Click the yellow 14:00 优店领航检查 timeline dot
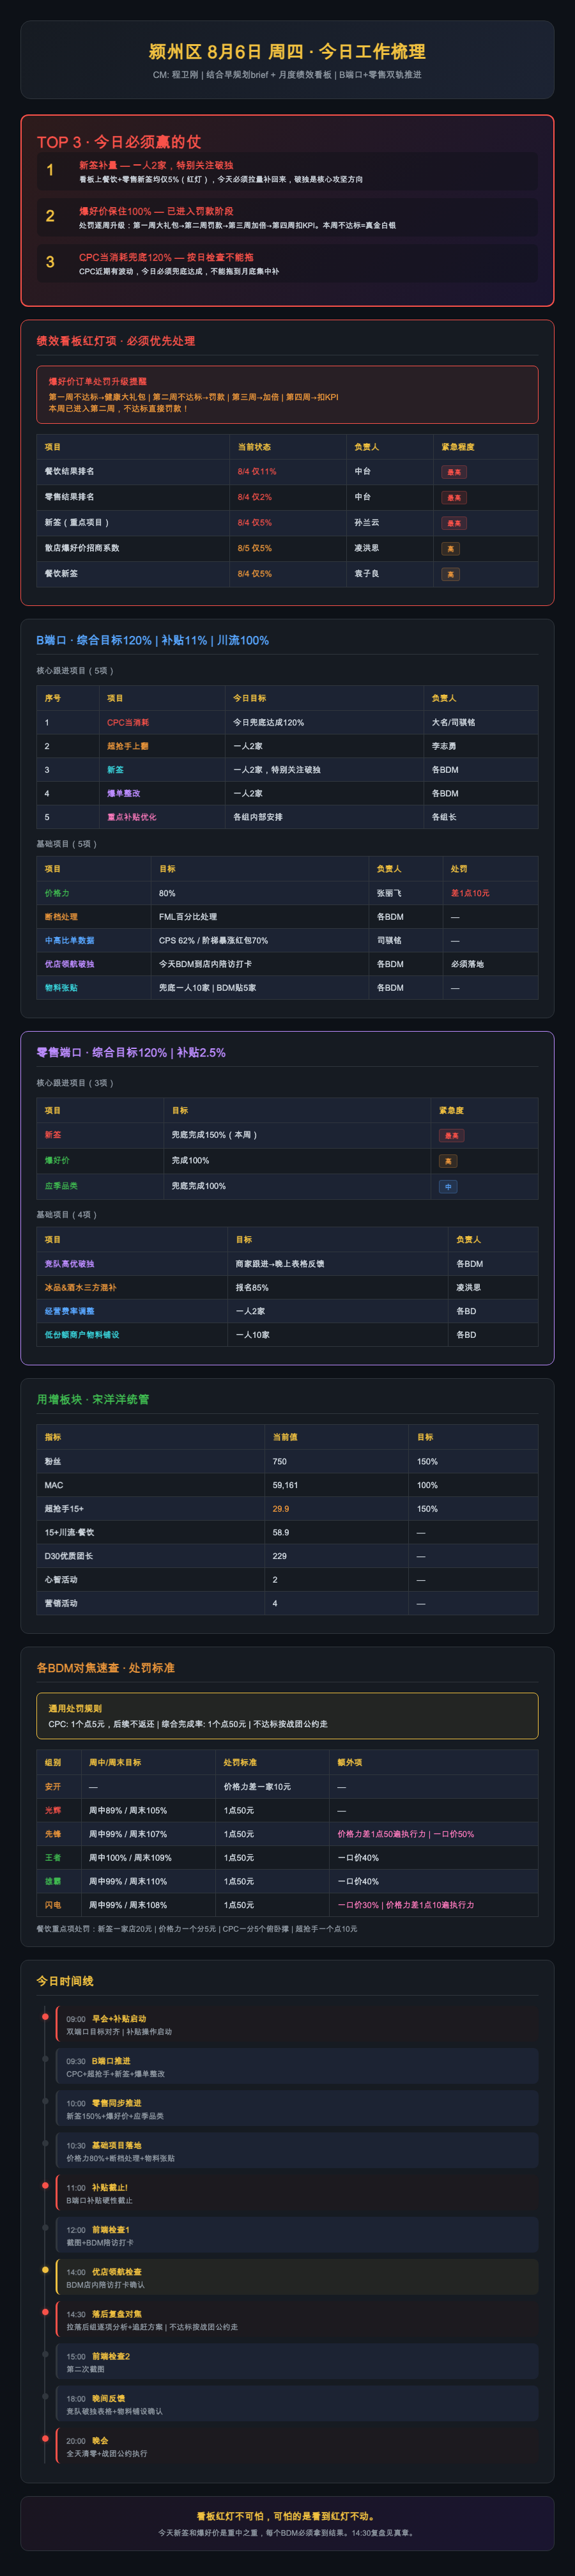Viewport: 575px width, 2576px height. (x=45, y=2270)
